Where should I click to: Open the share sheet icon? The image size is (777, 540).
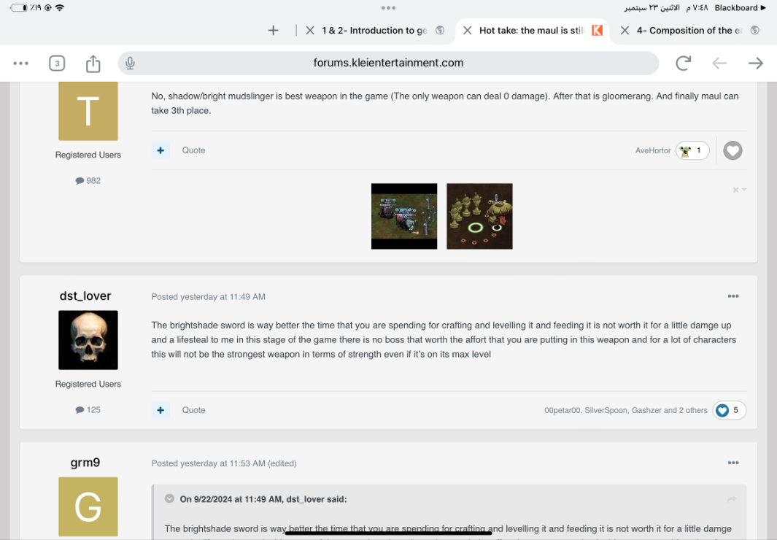93,63
